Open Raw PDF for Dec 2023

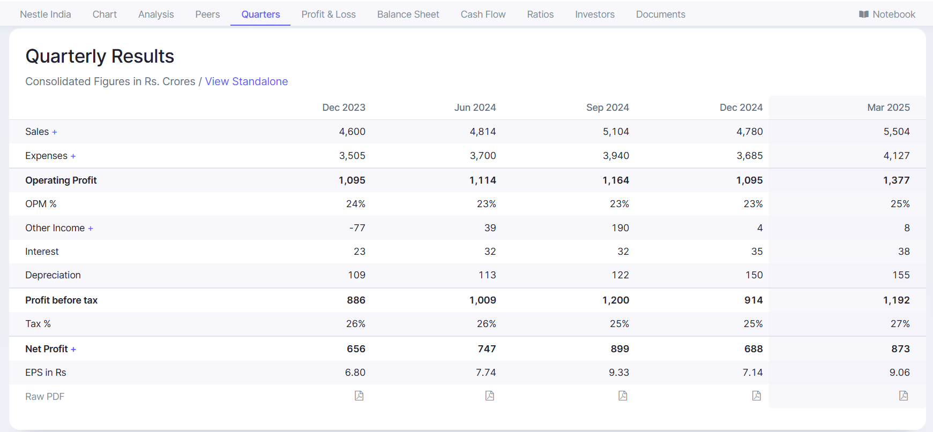tap(359, 396)
